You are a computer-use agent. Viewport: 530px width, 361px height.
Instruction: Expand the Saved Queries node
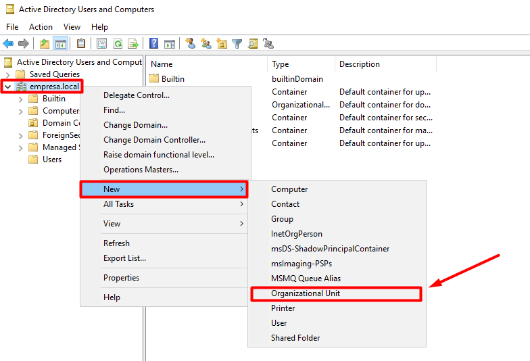[8, 74]
